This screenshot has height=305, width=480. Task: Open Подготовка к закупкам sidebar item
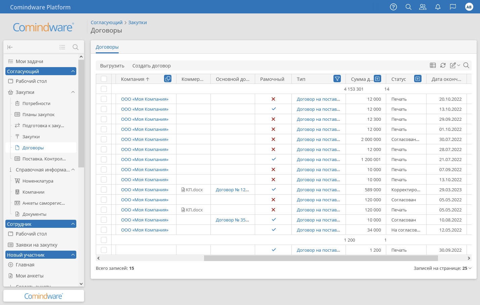click(x=43, y=125)
